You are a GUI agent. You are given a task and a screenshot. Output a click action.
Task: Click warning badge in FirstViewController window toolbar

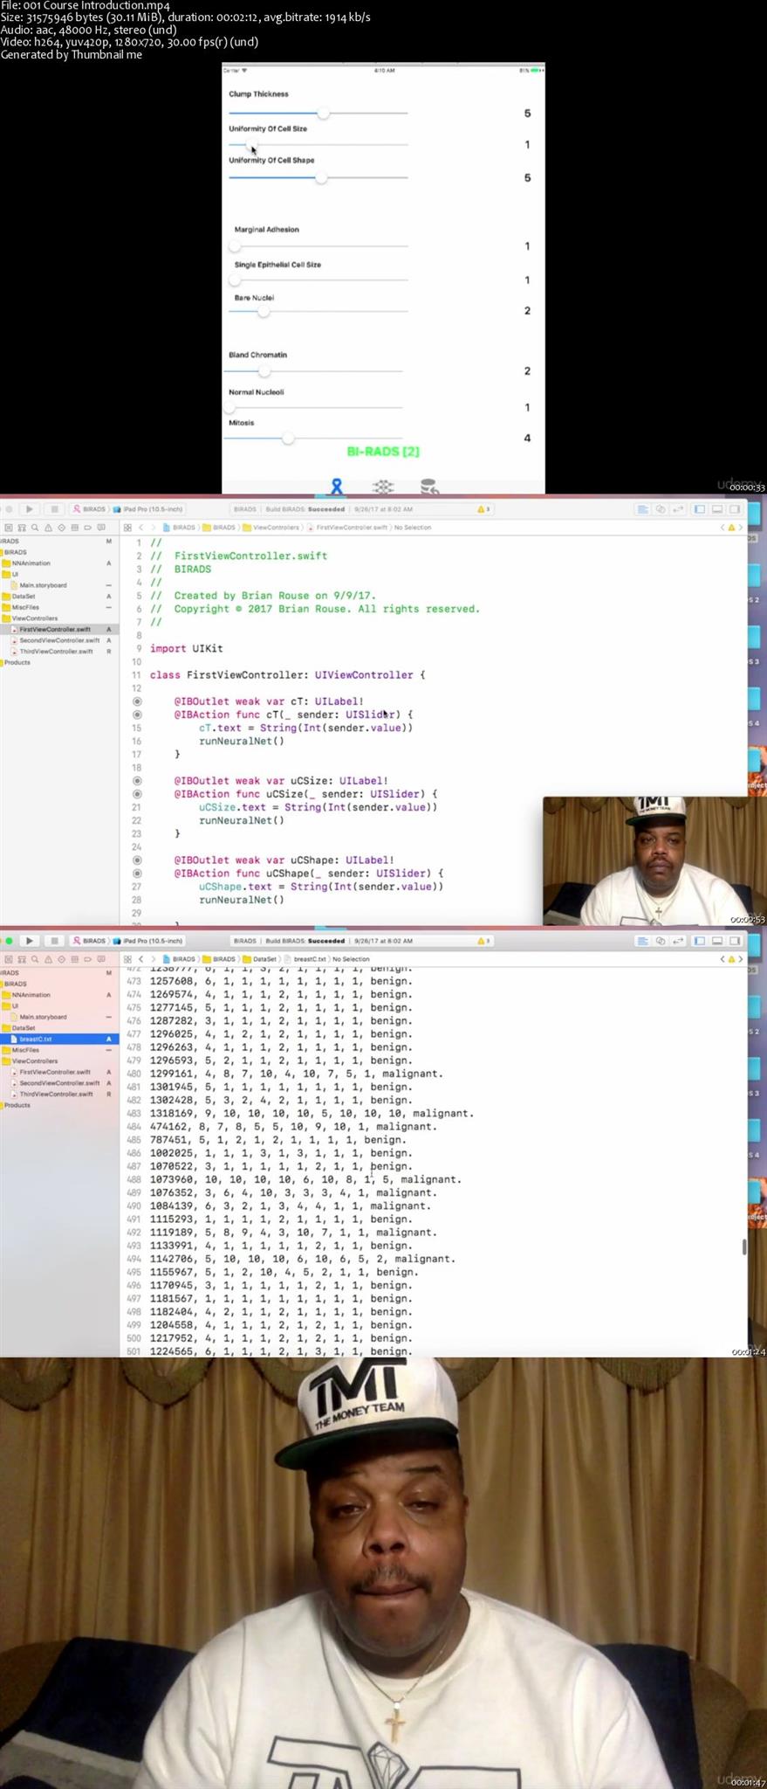[x=483, y=509]
